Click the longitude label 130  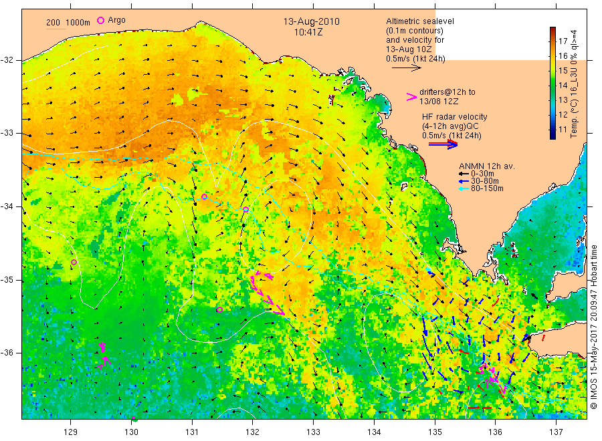click(x=131, y=432)
